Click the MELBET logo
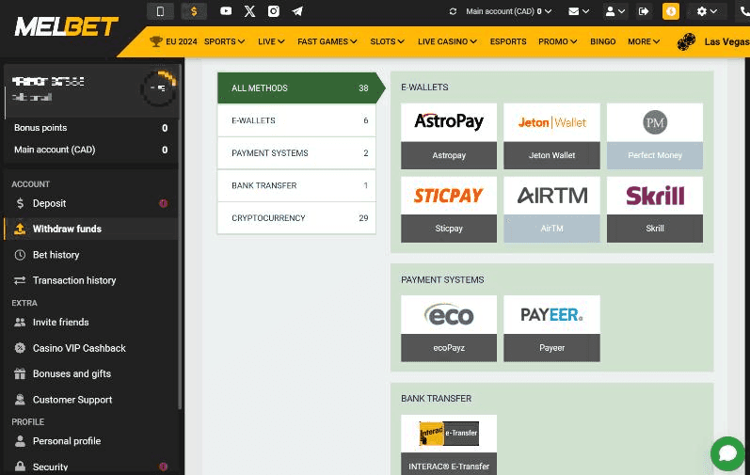Screen dimensions: 750x475 pos(66,25)
